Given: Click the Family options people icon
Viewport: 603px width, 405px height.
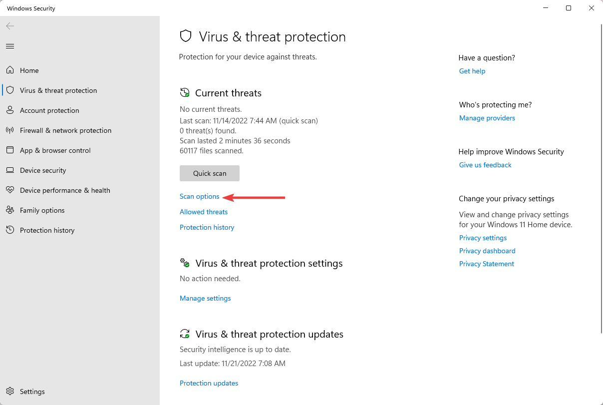Looking at the screenshot, I should pyautogui.click(x=10, y=210).
